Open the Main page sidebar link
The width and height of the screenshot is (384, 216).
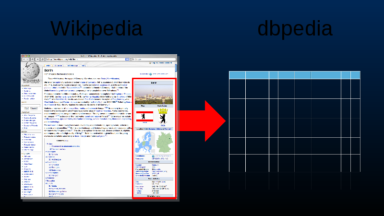[27, 88]
